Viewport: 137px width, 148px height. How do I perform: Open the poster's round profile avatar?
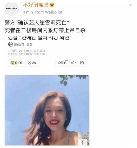click(x=11, y=9)
